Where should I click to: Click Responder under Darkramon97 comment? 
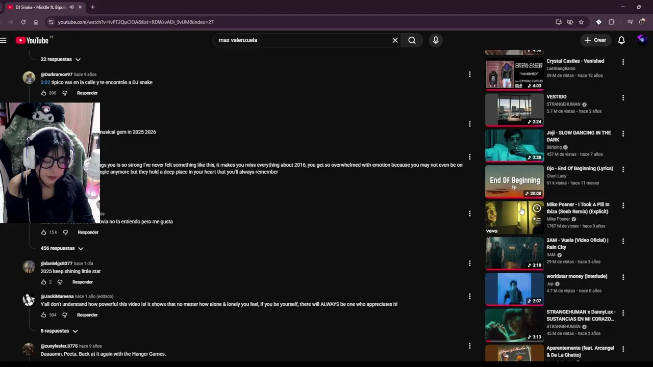tap(87, 93)
